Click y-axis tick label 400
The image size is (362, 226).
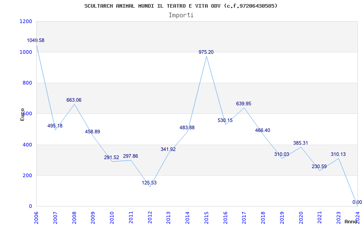click(x=27, y=145)
